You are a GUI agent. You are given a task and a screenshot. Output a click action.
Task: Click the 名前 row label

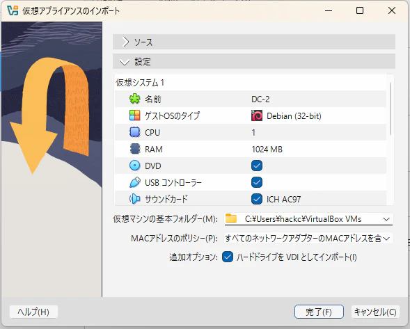pos(153,99)
